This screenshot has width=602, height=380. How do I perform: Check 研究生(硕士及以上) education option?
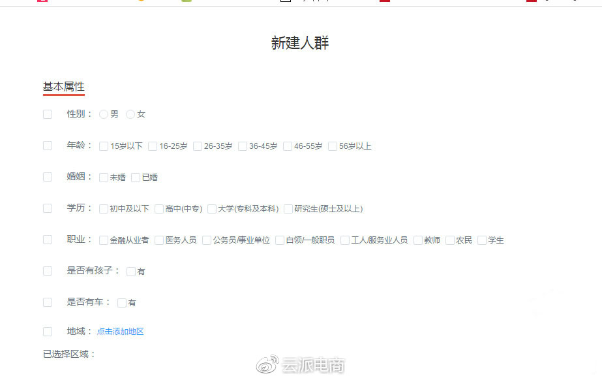coord(288,208)
